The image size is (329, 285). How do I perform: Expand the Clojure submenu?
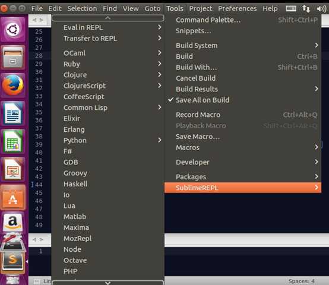click(x=108, y=75)
